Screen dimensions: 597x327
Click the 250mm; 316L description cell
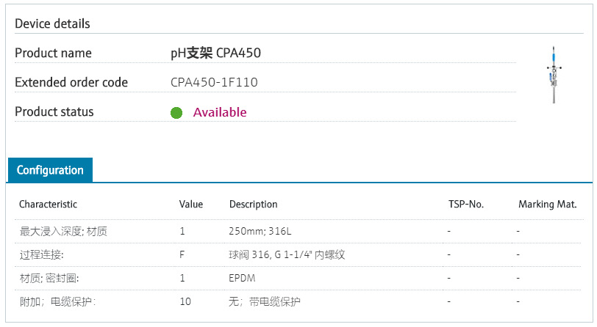tap(260, 232)
